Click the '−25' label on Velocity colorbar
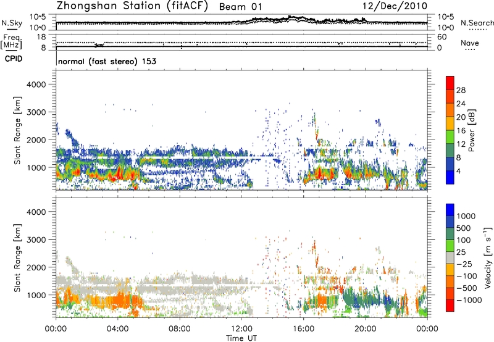494x342 pixels. point(464,264)
